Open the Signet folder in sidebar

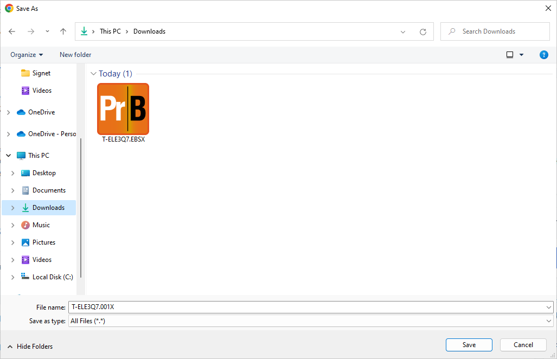tap(41, 73)
